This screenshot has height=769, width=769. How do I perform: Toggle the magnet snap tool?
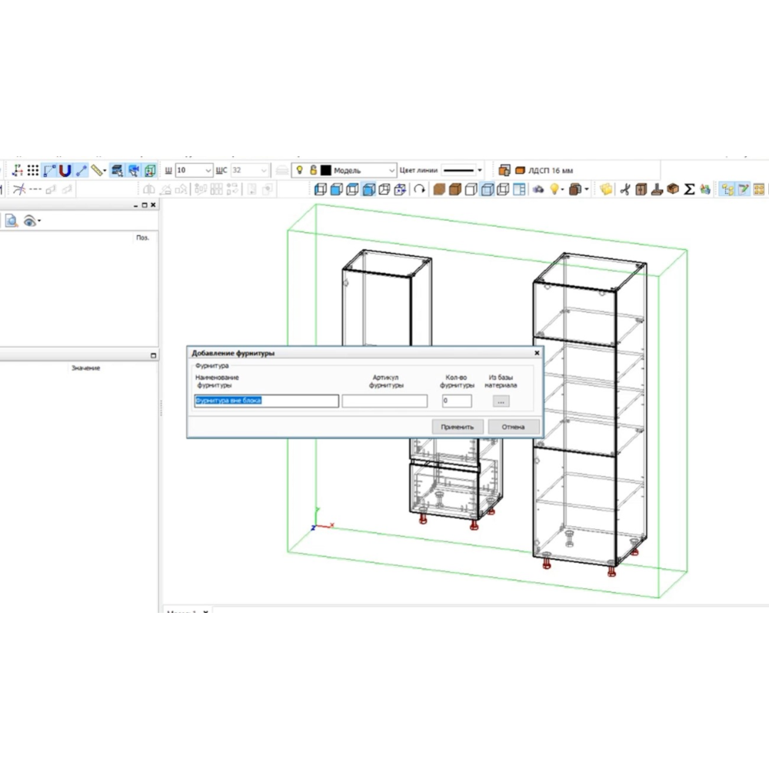tap(65, 171)
